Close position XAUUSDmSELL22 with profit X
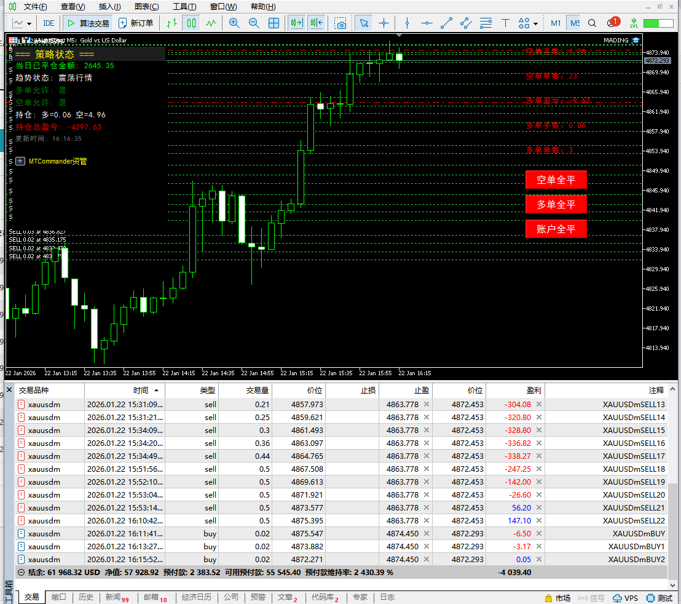 point(539,520)
